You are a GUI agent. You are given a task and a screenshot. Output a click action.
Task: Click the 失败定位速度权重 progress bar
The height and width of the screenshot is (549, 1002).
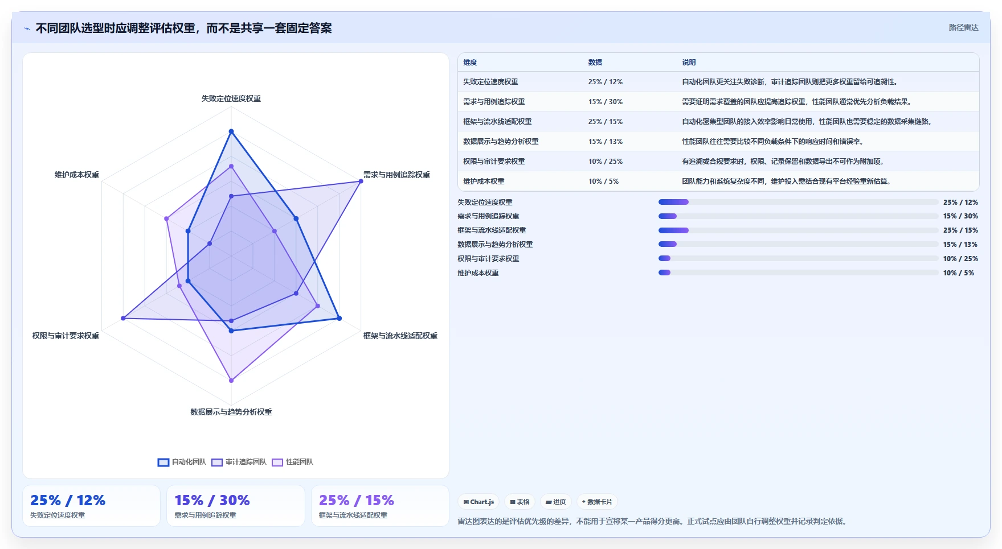pos(798,202)
